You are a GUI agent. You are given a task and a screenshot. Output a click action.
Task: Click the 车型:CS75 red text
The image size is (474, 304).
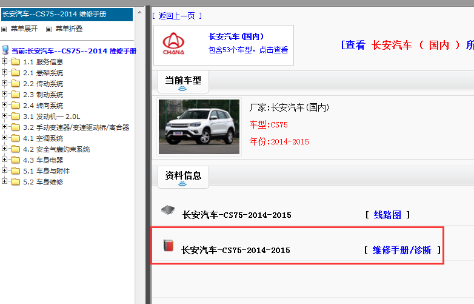click(x=269, y=124)
